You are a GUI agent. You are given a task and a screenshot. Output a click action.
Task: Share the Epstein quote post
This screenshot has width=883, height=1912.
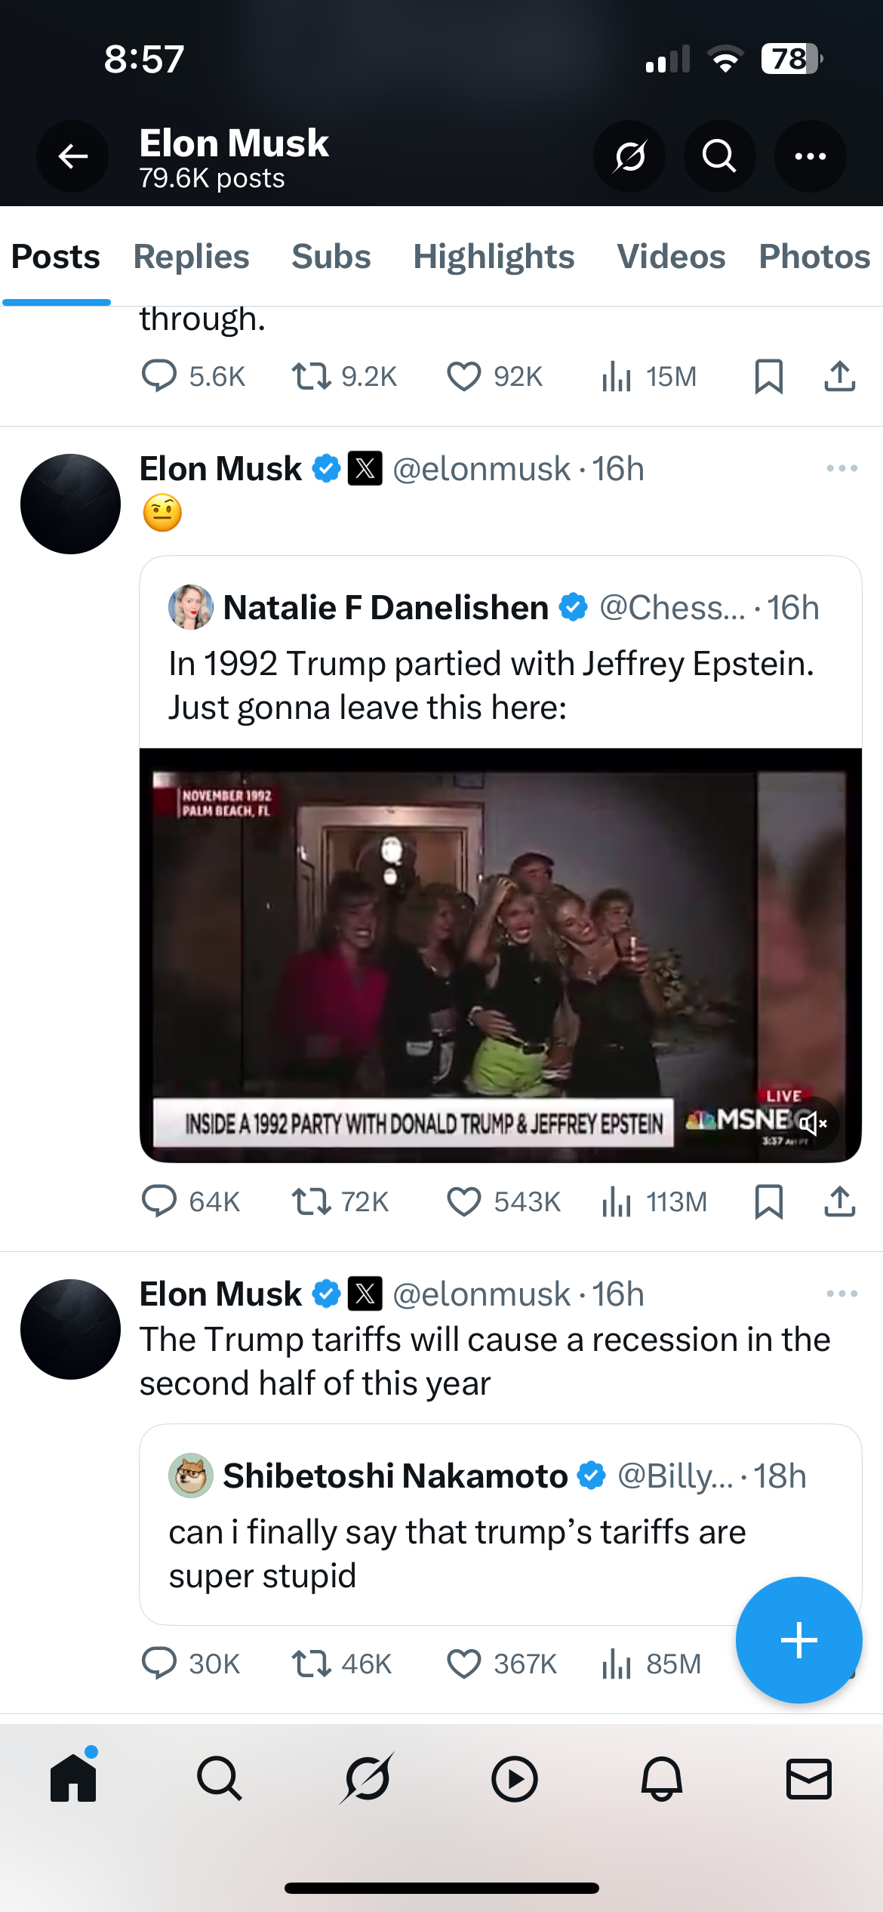pyautogui.click(x=839, y=1201)
